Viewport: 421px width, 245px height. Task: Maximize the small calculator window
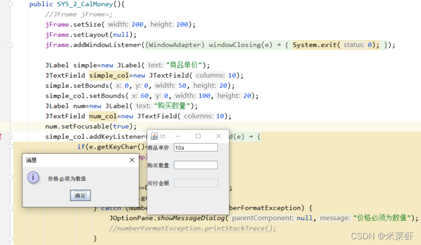198,136
